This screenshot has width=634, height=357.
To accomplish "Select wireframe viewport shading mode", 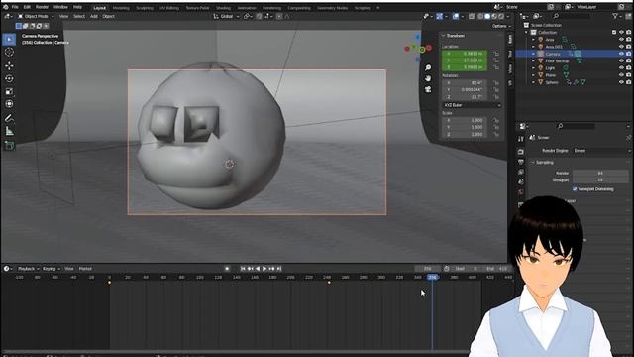I will [480, 16].
